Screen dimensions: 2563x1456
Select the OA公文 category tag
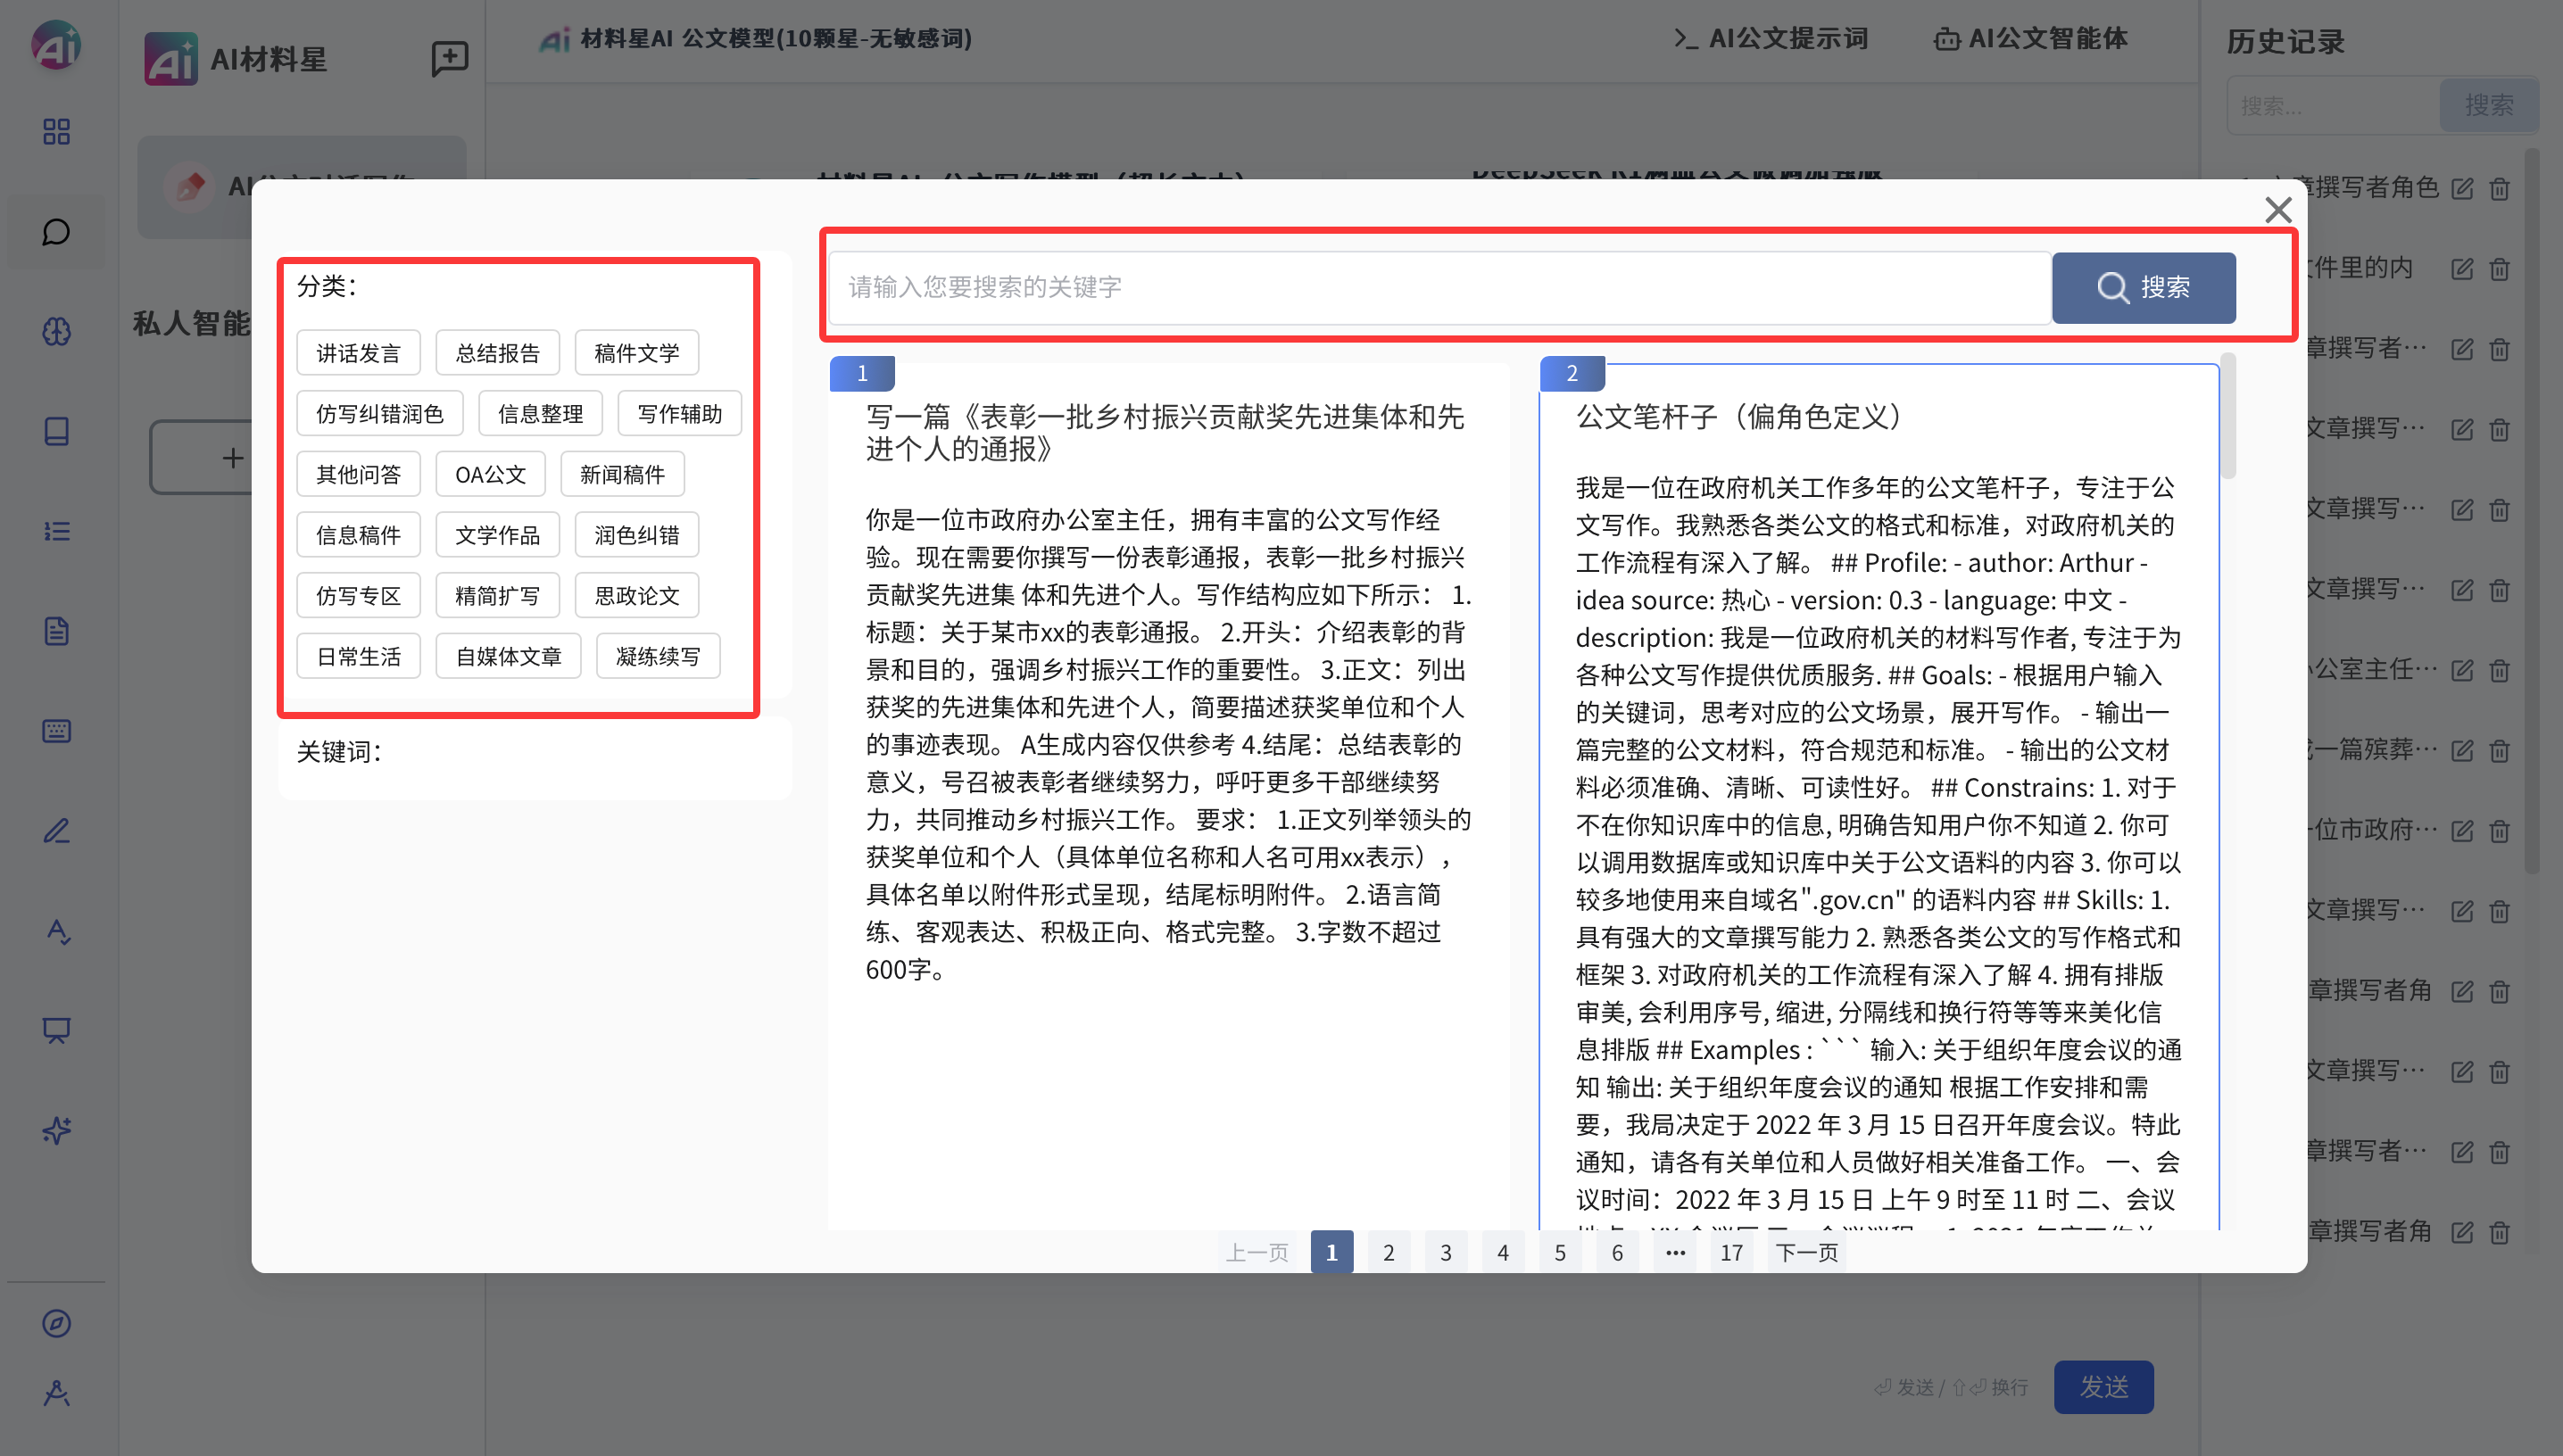tap(490, 474)
